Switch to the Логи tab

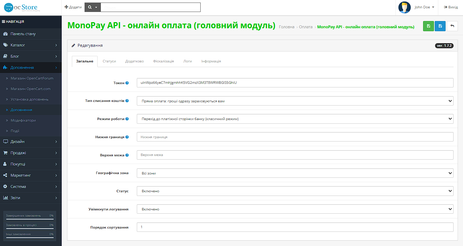(x=188, y=61)
